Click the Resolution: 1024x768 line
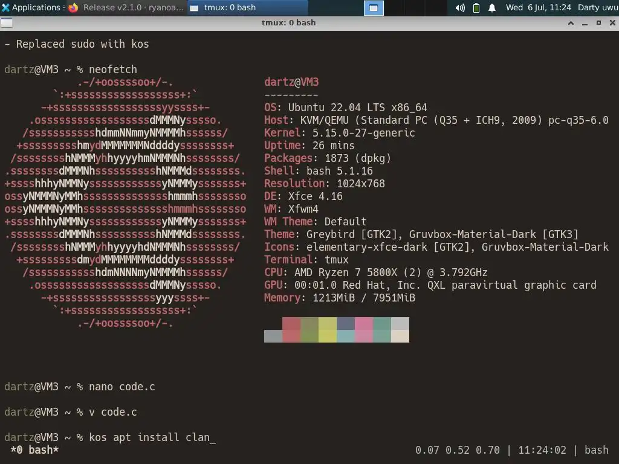This screenshot has width=619, height=464. (x=325, y=183)
